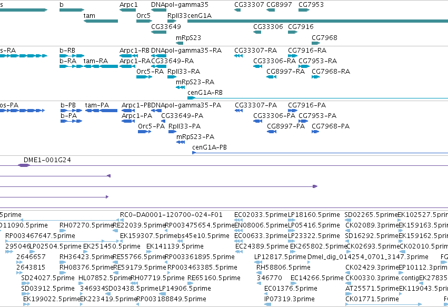Image resolution: width=448 pixels, height=307 pixels.
Task: Click the RH58806.5prime EST label
Action: tap(283, 268)
